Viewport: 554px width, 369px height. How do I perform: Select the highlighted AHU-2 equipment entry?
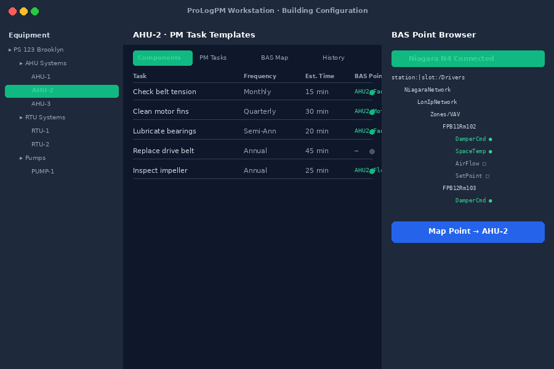pyautogui.click(x=62, y=91)
